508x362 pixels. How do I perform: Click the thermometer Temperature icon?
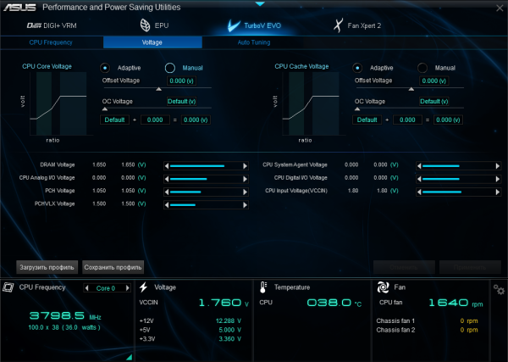pyautogui.click(x=264, y=287)
